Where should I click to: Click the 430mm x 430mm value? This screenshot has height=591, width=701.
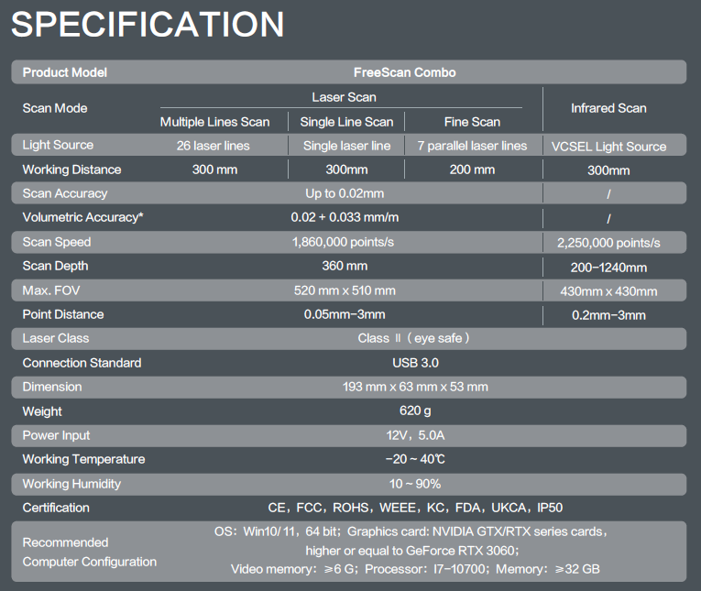608,291
